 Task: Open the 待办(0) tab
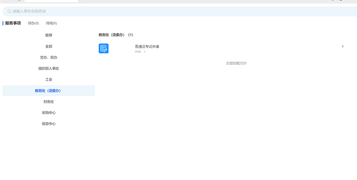(x=33, y=23)
